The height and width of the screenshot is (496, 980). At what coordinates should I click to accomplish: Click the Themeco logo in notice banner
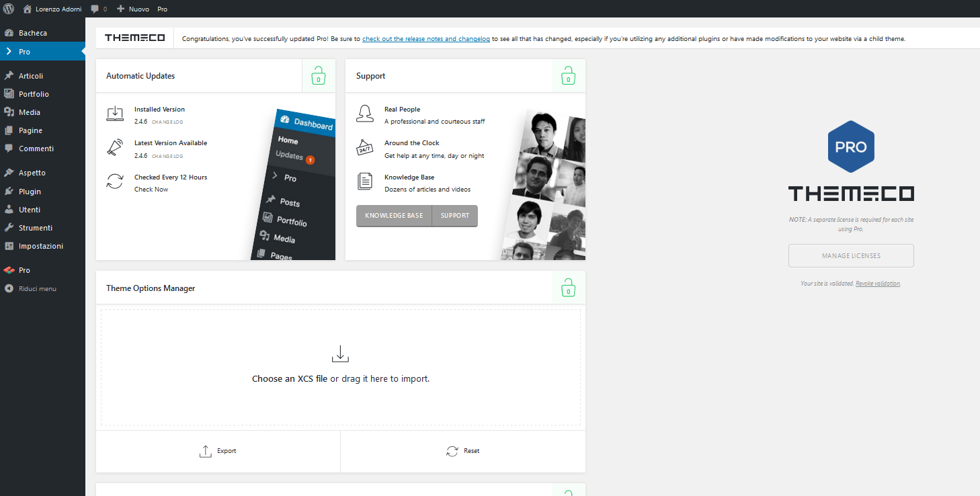coord(134,38)
